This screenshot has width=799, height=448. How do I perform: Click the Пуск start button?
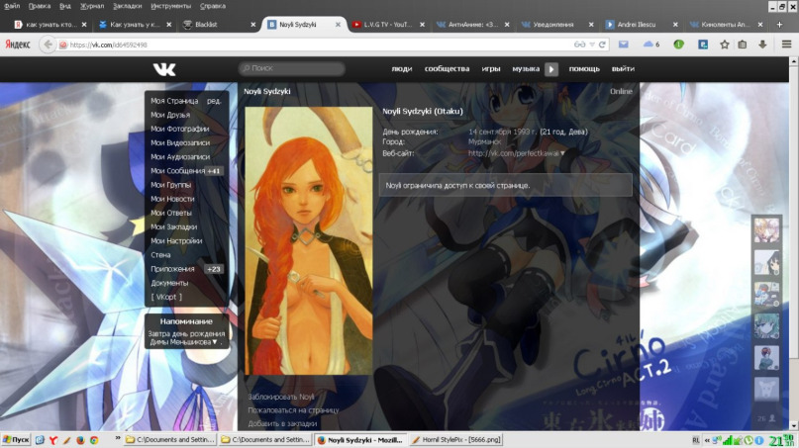(16, 440)
